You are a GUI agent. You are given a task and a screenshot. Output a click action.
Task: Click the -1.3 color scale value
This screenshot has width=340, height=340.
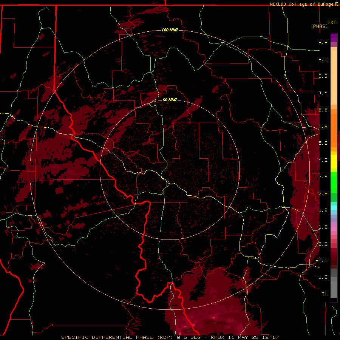[321, 277]
